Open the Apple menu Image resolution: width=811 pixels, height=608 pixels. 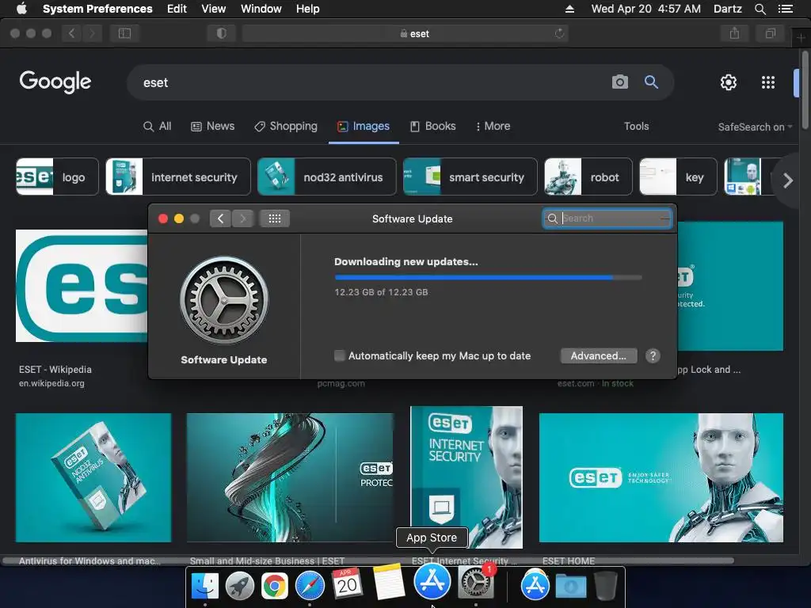coord(21,9)
